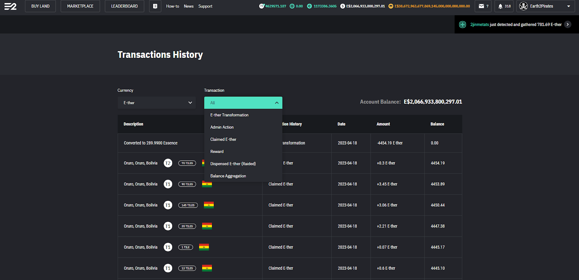The width and height of the screenshot is (579, 280).
Task: Expand the Currency E-ther dropdown
Action: pyautogui.click(x=156, y=103)
